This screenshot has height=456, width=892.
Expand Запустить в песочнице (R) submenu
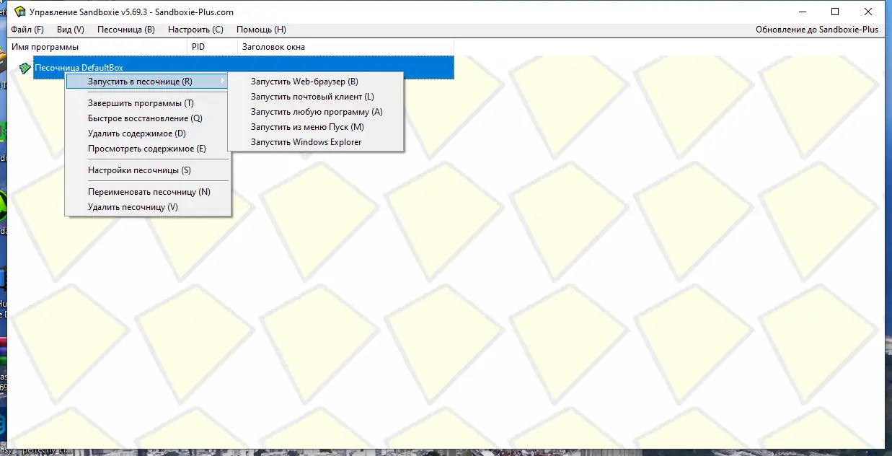click(x=147, y=82)
